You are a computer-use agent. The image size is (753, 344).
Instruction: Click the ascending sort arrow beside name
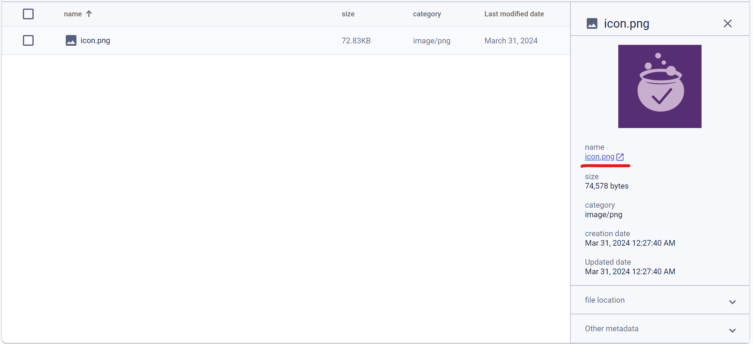89,14
